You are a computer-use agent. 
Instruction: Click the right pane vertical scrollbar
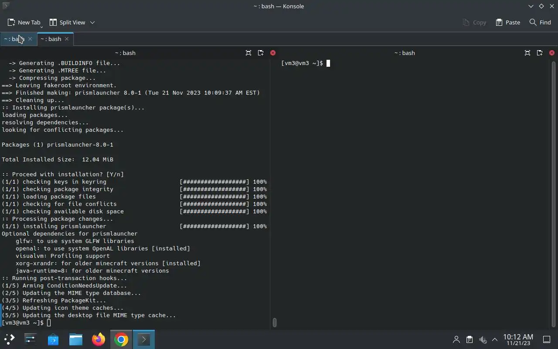tap(554, 194)
